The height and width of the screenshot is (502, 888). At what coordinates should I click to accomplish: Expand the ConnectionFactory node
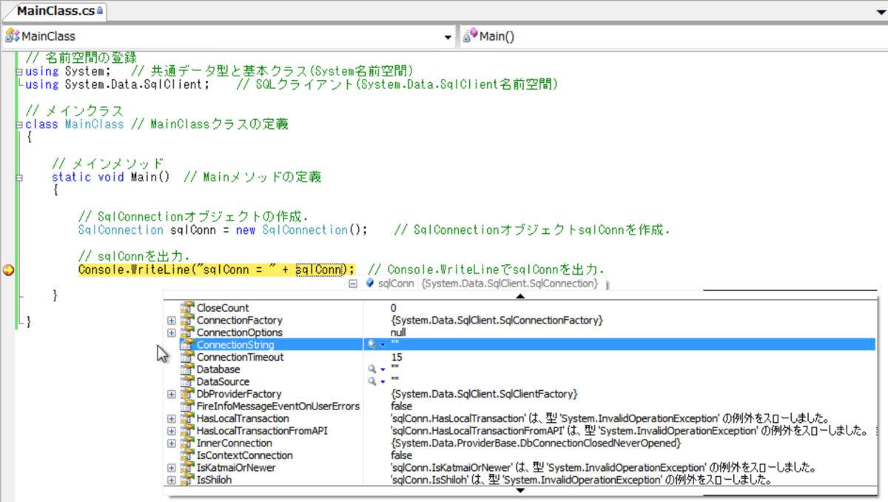[x=172, y=321]
